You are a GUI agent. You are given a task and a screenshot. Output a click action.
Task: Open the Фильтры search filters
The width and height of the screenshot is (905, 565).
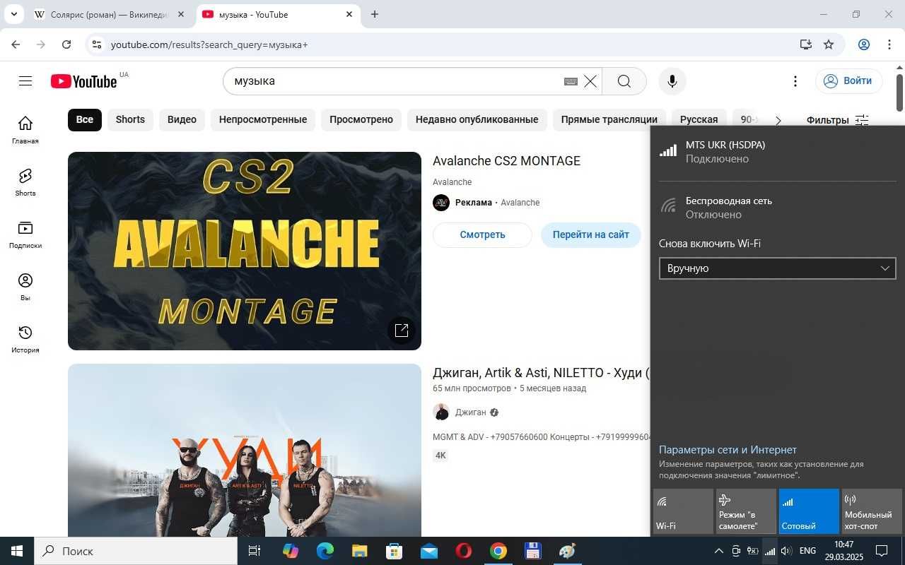837,120
